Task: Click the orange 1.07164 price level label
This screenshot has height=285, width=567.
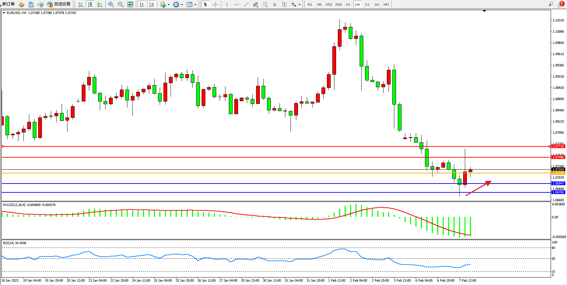Action: [x=558, y=173]
